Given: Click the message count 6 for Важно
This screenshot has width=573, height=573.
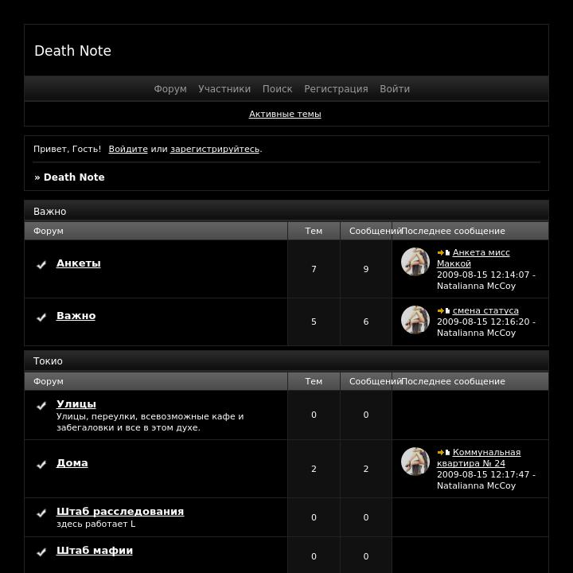Looking at the screenshot, I should tap(366, 322).
